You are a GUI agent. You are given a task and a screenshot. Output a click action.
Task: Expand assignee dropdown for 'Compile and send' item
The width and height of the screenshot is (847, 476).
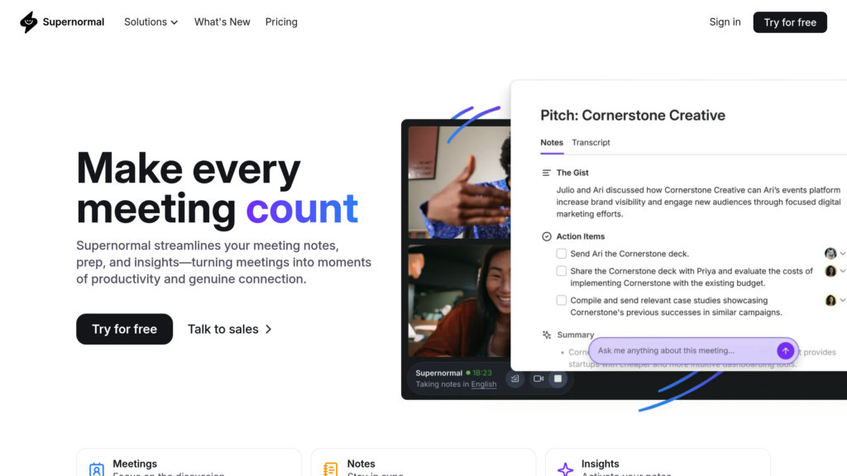tap(842, 300)
